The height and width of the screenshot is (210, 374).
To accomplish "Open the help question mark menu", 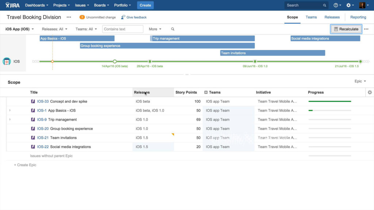I will point(337,5).
